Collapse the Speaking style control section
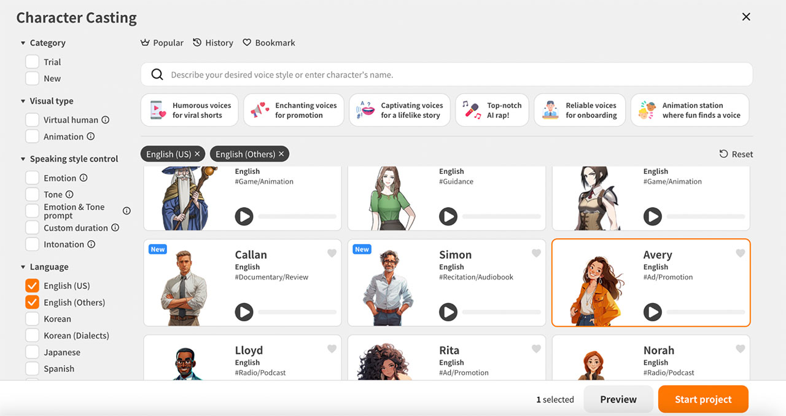The image size is (786, 416). (23, 159)
